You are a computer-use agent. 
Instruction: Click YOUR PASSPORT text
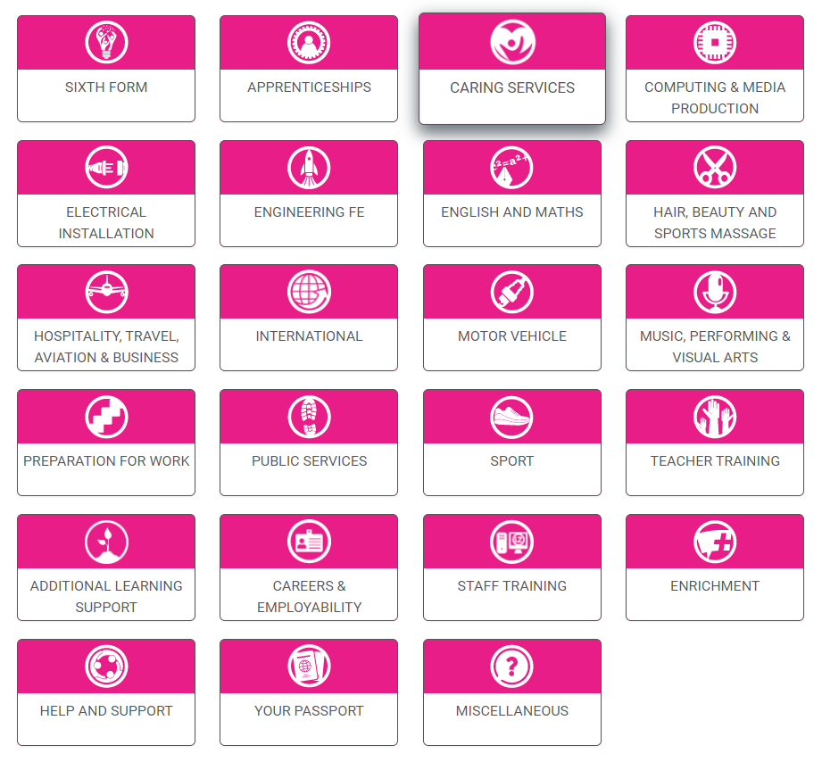(309, 710)
